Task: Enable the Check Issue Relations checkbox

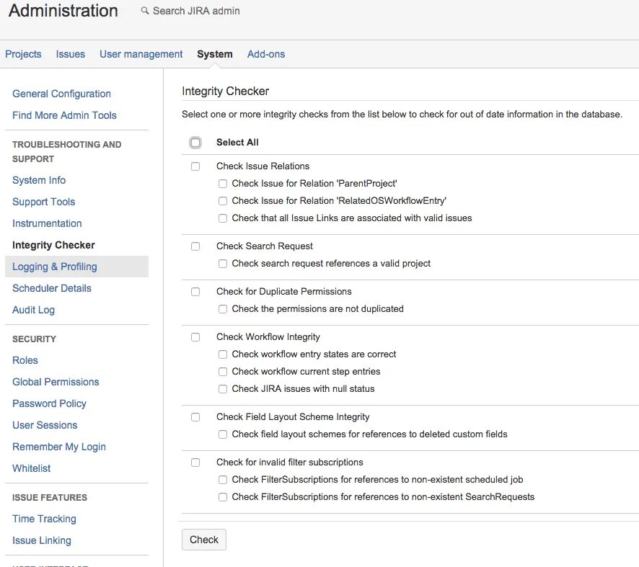Action: tap(195, 166)
